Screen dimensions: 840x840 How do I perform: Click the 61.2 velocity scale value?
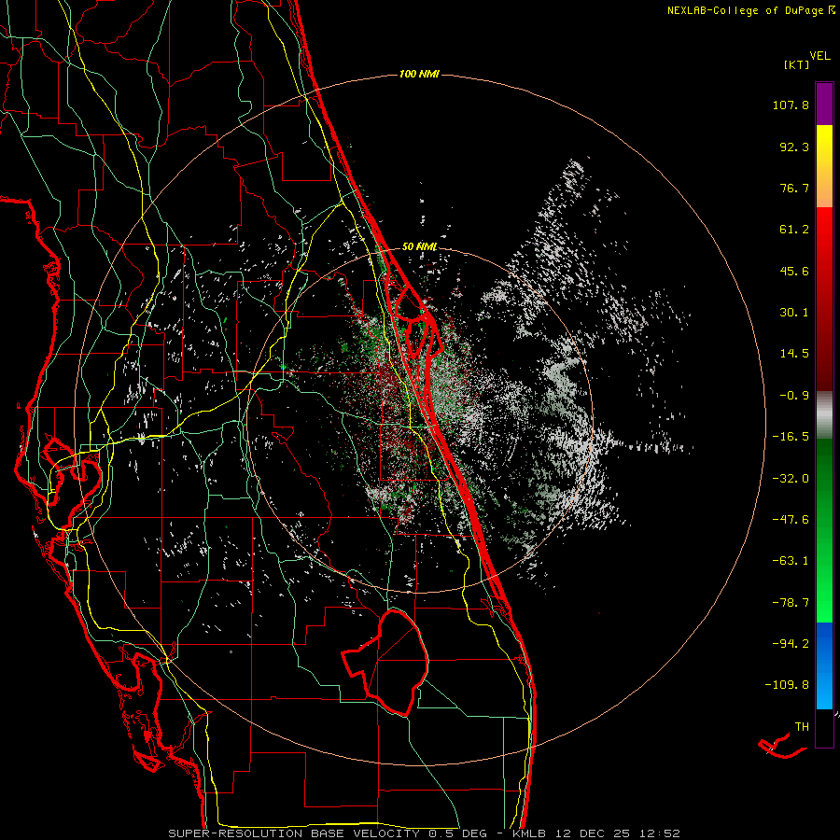click(794, 230)
